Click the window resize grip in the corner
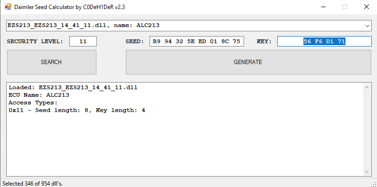This screenshot has height=187, width=377. point(374,184)
